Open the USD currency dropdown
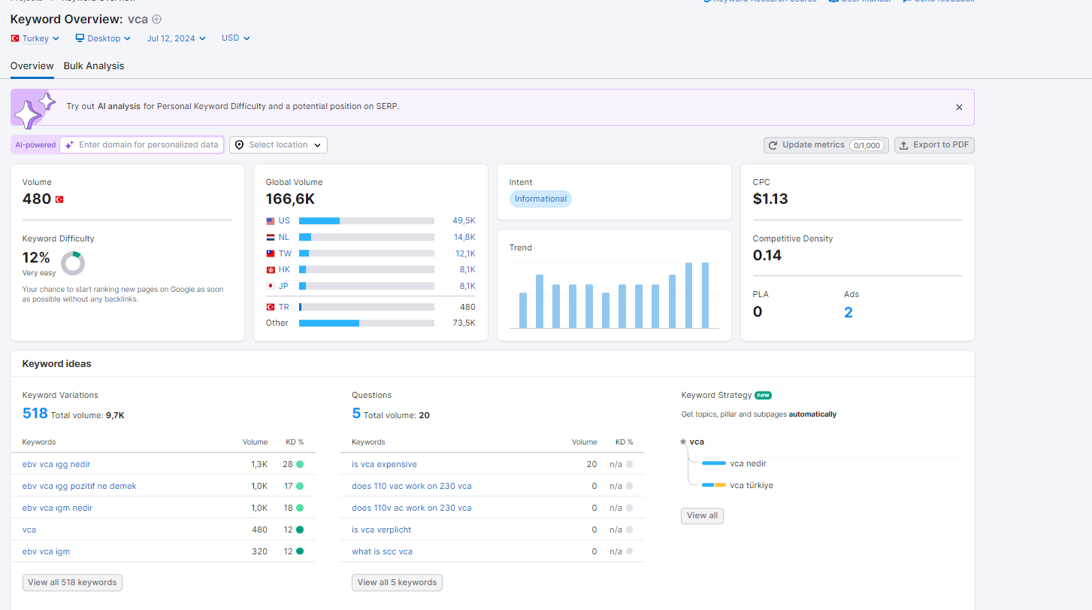This screenshot has height=610, width=1092. point(236,38)
